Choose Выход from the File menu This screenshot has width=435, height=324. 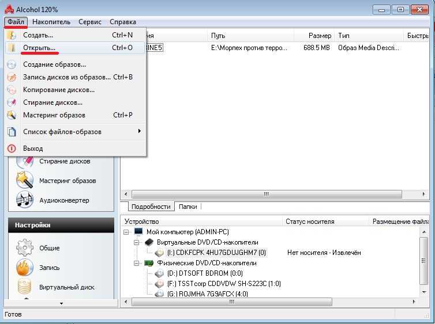coord(75,148)
